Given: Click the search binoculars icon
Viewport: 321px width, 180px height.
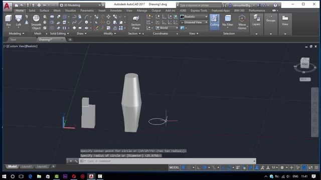Looking at the screenshot, I should [225, 5].
